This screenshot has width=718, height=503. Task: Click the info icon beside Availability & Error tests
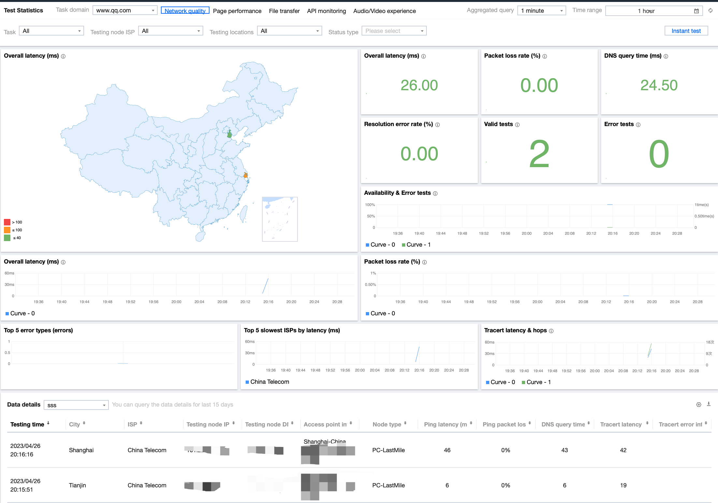(x=435, y=194)
